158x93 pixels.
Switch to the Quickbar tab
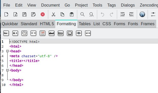[x=10, y=24]
